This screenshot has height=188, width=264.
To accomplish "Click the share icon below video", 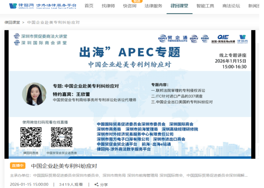I will pyautogui.click(x=96, y=184).
